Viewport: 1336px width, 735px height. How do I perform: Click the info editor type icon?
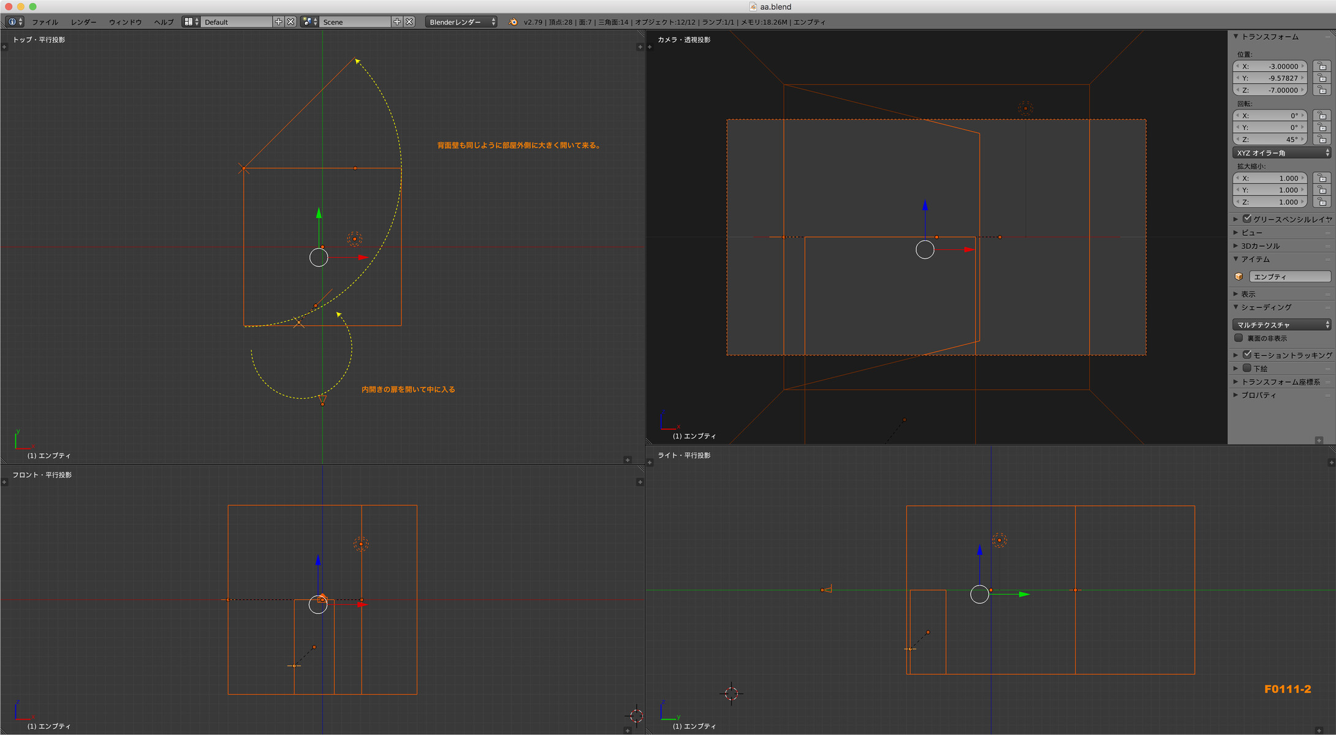coord(13,21)
